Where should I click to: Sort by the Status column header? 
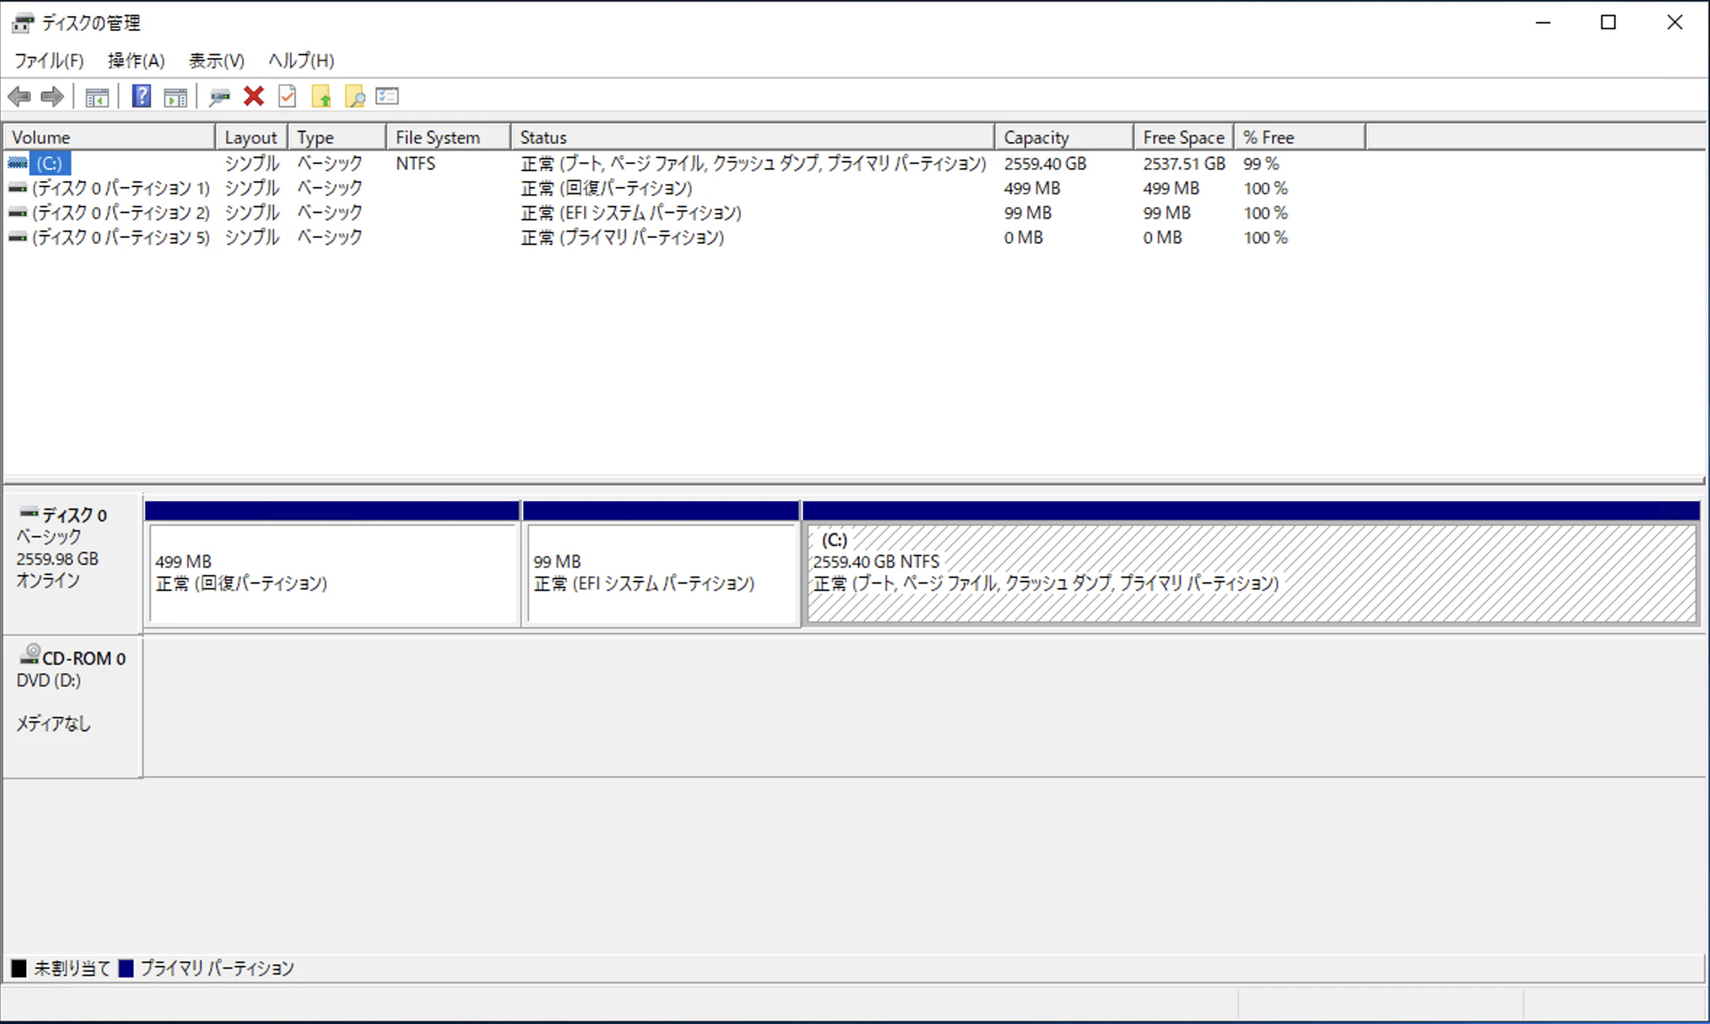pos(753,138)
